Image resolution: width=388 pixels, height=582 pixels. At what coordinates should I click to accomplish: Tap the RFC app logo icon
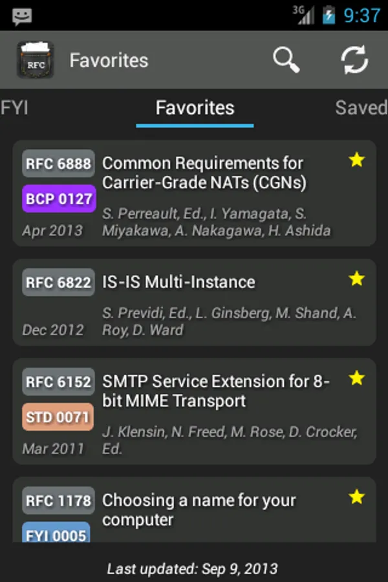tap(36, 60)
